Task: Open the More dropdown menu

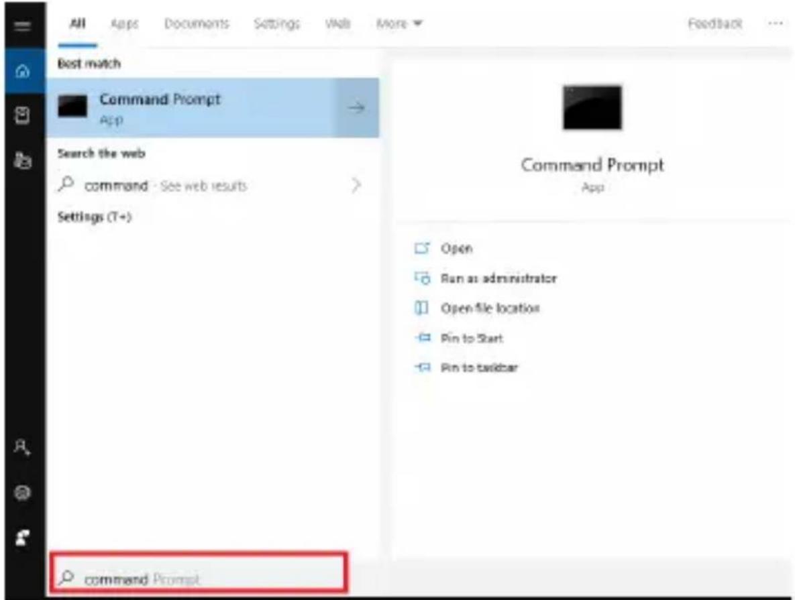Action: coord(399,23)
